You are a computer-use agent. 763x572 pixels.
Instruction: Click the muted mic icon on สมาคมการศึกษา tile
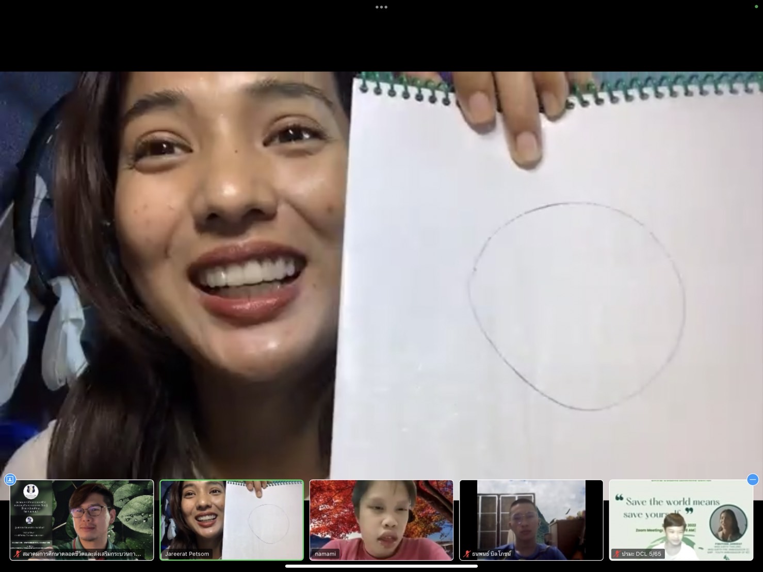(17, 554)
